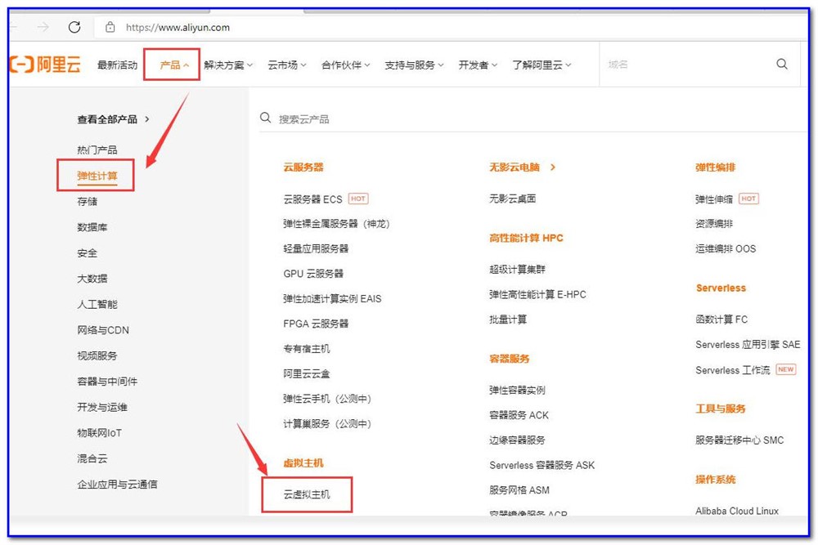Expand the 开发者 menu
This screenshot has width=818, height=545.
478,65
